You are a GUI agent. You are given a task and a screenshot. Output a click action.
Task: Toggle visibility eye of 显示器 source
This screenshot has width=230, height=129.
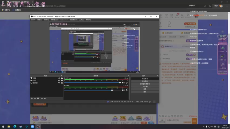pos(59,83)
